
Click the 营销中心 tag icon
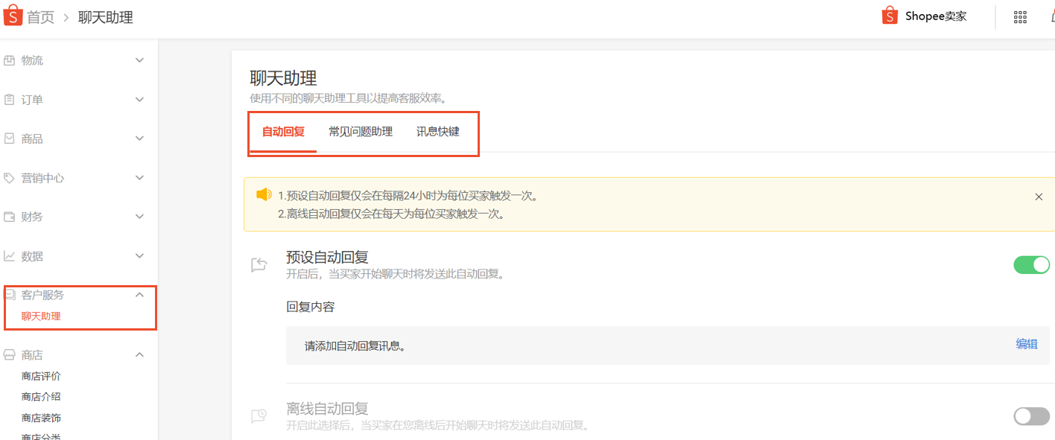(x=10, y=178)
